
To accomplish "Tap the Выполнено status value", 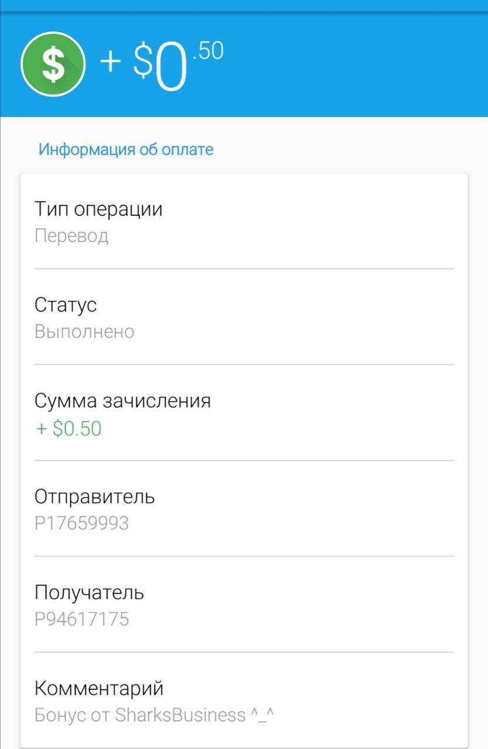I will coord(84,332).
